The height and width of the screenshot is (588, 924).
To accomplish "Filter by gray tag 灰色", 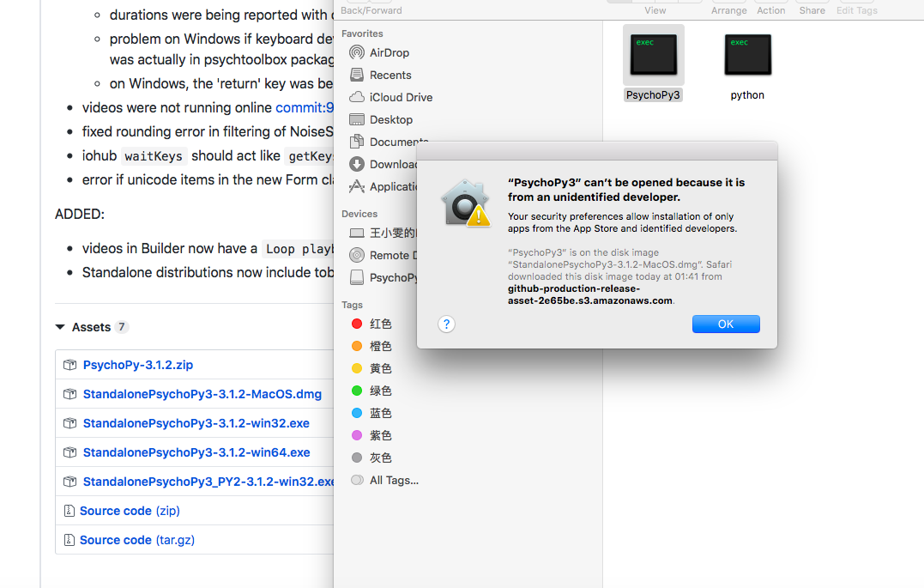I will pos(371,458).
